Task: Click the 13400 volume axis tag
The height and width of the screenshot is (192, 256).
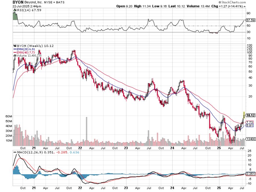Action: click(251, 139)
